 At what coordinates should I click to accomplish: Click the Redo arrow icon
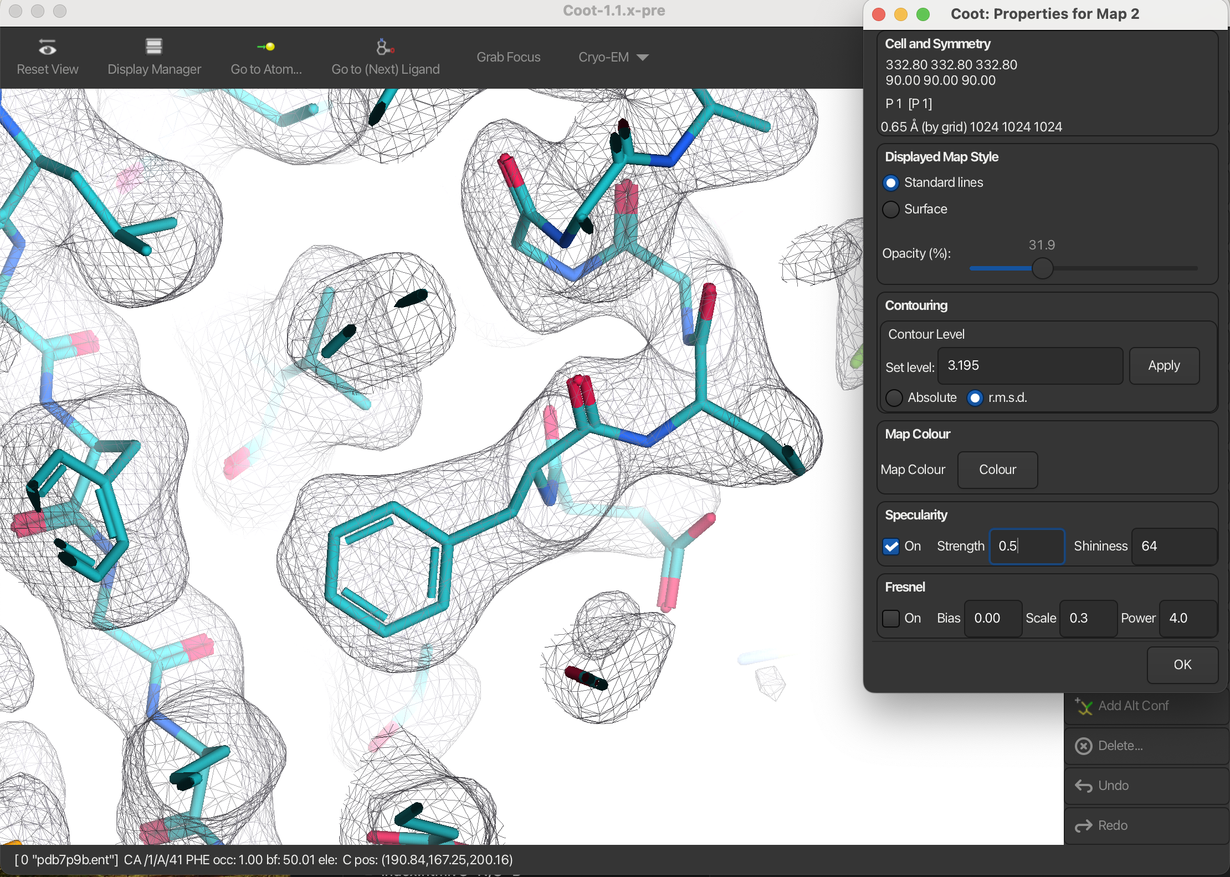pyautogui.click(x=1084, y=826)
